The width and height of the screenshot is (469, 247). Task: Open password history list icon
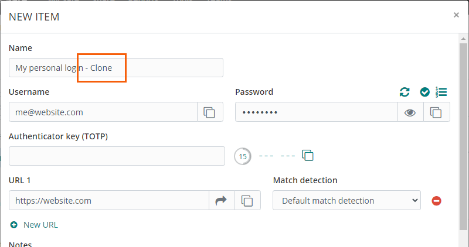(x=441, y=92)
